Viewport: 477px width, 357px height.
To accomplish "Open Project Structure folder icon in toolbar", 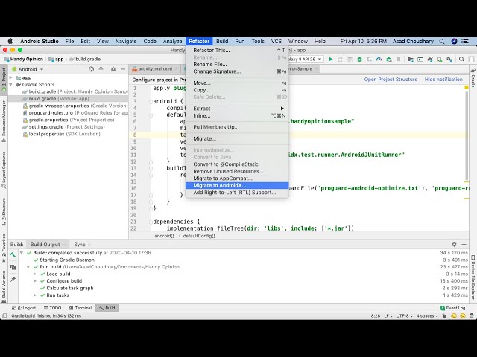I will point(411,59).
